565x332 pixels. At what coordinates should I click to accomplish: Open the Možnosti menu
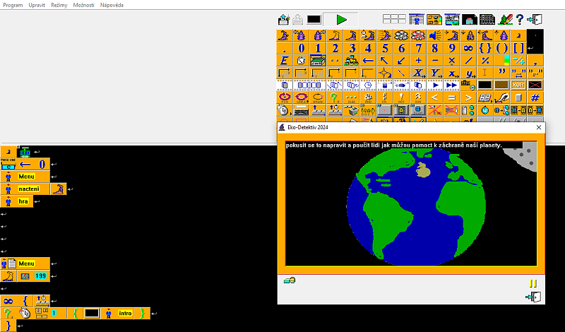pos(83,5)
